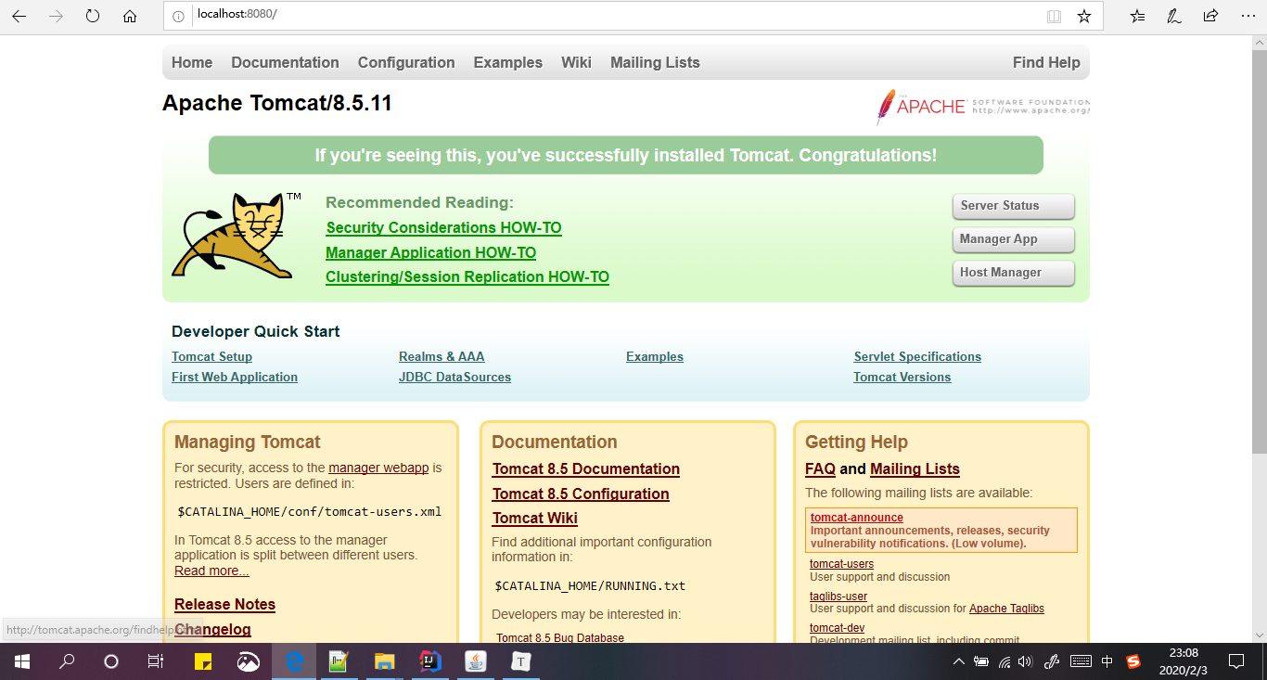Click the Apache Software Foundation logo
The width and height of the screenshot is (1267, 680).
pyautogui.click(x=983, y=107)
